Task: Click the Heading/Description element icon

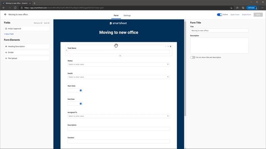Action: pos(6,46)
